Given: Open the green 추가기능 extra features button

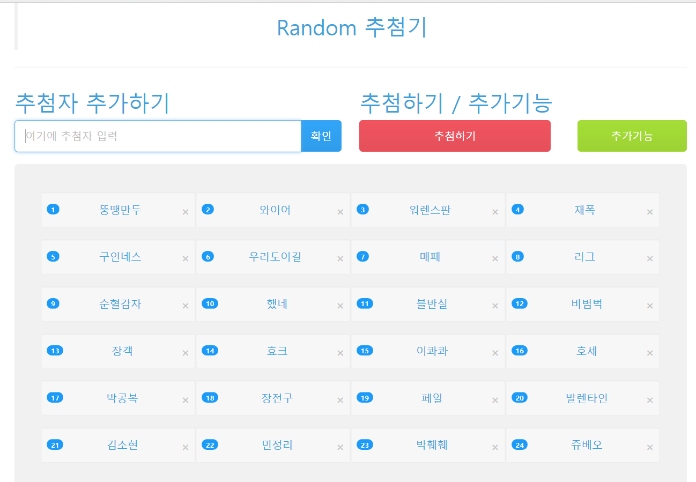Looking at the screenshot, I should pyautogui.click(x=632, y=136).
